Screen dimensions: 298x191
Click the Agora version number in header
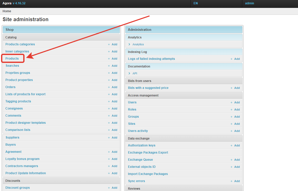(19, 3)
